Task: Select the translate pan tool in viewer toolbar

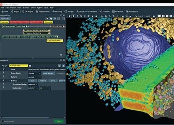Action: (x=77, y=16)
